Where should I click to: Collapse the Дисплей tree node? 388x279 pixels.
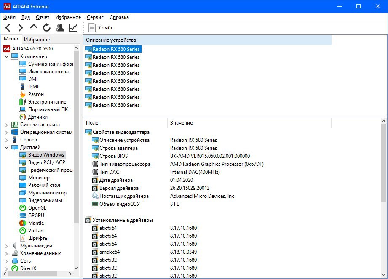coord(7,148)
